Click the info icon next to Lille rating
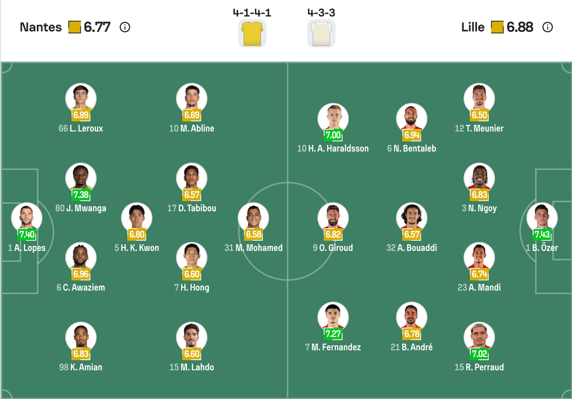 (x=548, y=28)
